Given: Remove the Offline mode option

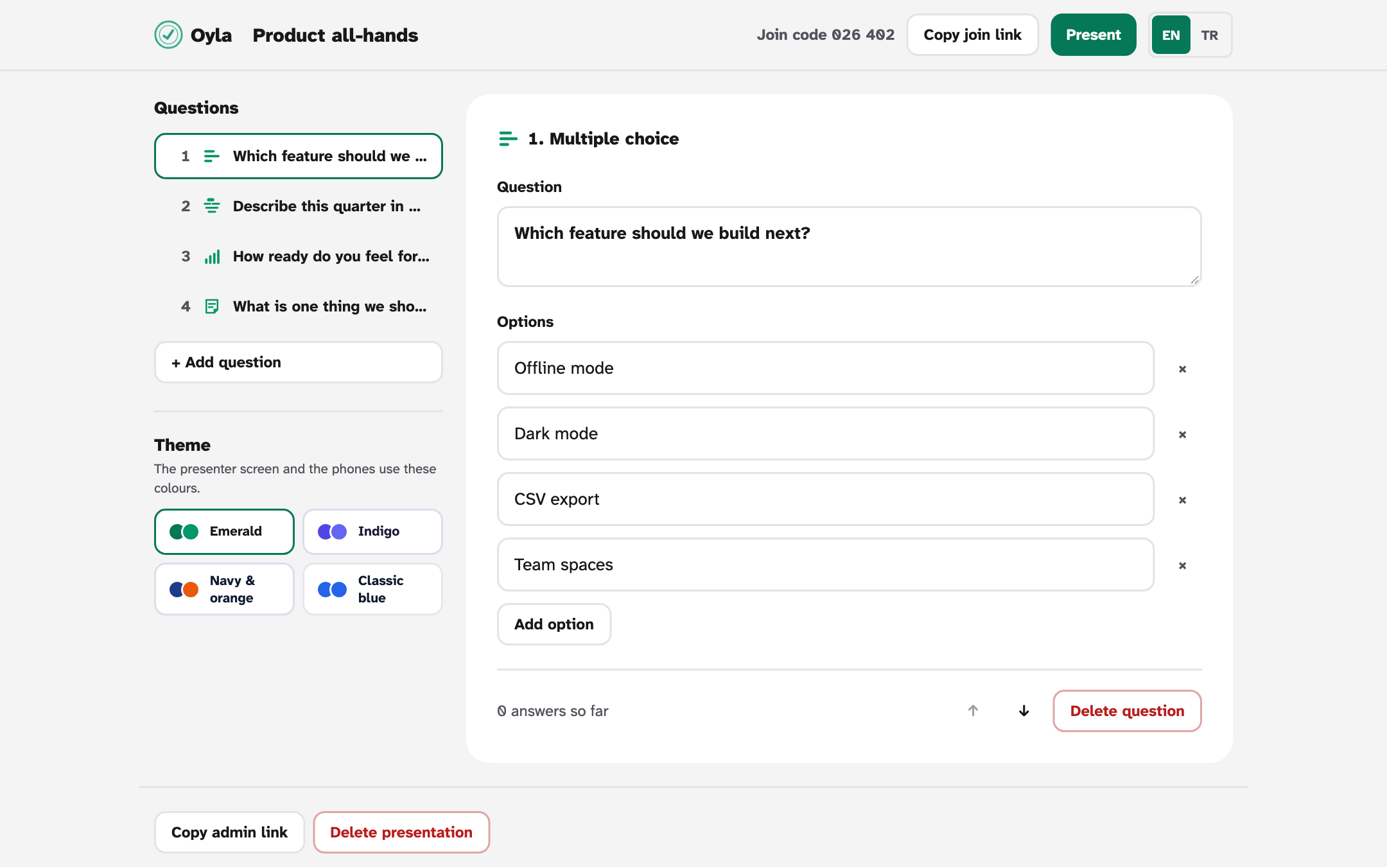Looking at the screenshot, I should (x=1182, y=369).
